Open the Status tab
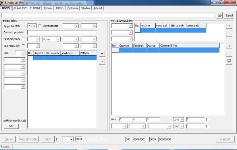Screen dimensions: 237x150 tap(86, 8)
